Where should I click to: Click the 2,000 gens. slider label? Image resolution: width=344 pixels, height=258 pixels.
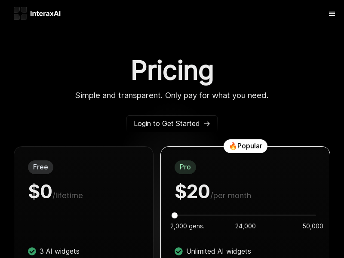(187, 226)
